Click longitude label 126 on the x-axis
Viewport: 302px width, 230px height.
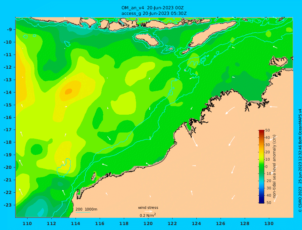(x=221, y=223)
